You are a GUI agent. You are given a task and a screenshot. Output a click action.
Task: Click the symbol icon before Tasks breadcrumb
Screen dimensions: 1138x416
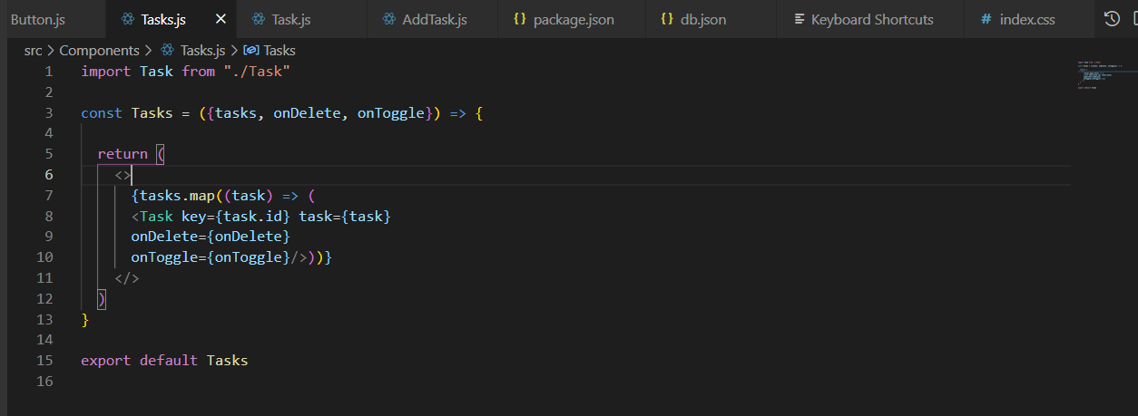point(251,51)
